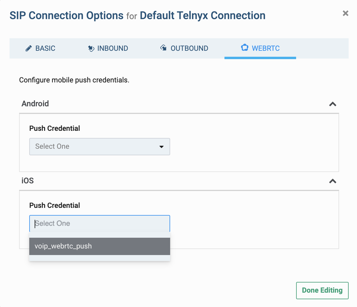The width and height of the screenshot is (357, 307).
Task: Click the Done Editing button
Action: click(x=322, y=290)
